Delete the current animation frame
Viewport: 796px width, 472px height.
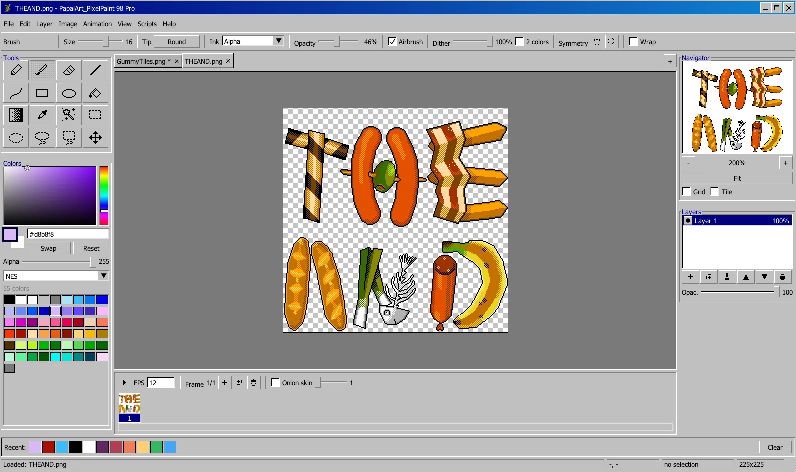pyautogui.click(x=254, y=383)
